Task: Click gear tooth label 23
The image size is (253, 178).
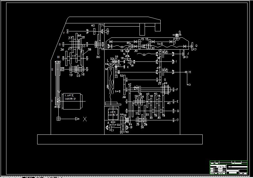Action: [x=112, y=59]
